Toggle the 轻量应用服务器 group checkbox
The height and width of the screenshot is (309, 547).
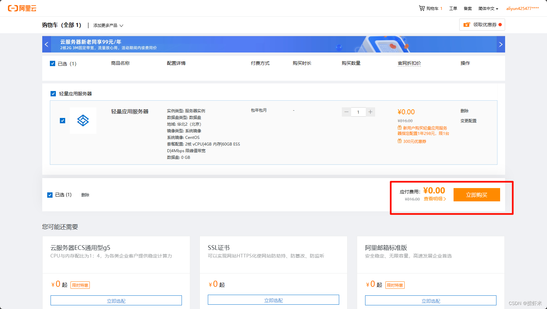pos(53,94)
